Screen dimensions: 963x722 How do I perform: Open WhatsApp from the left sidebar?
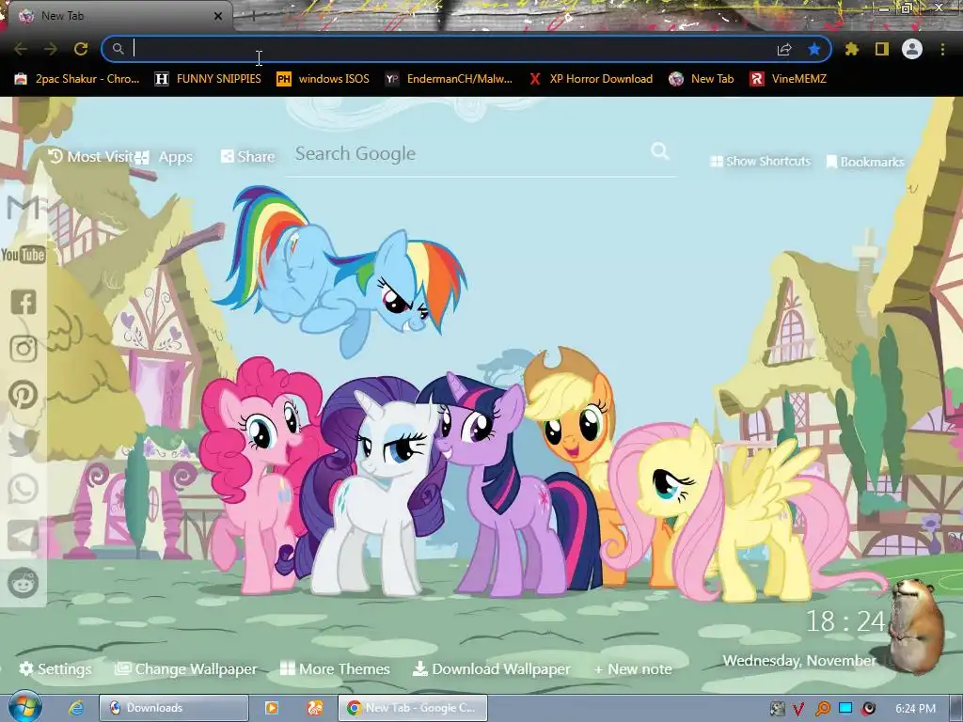tap(24, 489)
